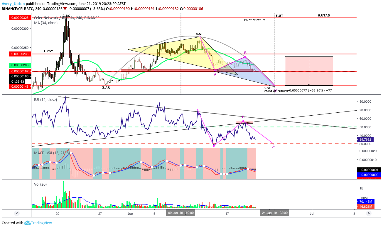Click the red 0.00000187 price label
The width and height of the screenshot is (383, 228).
[x=20, y=71]
